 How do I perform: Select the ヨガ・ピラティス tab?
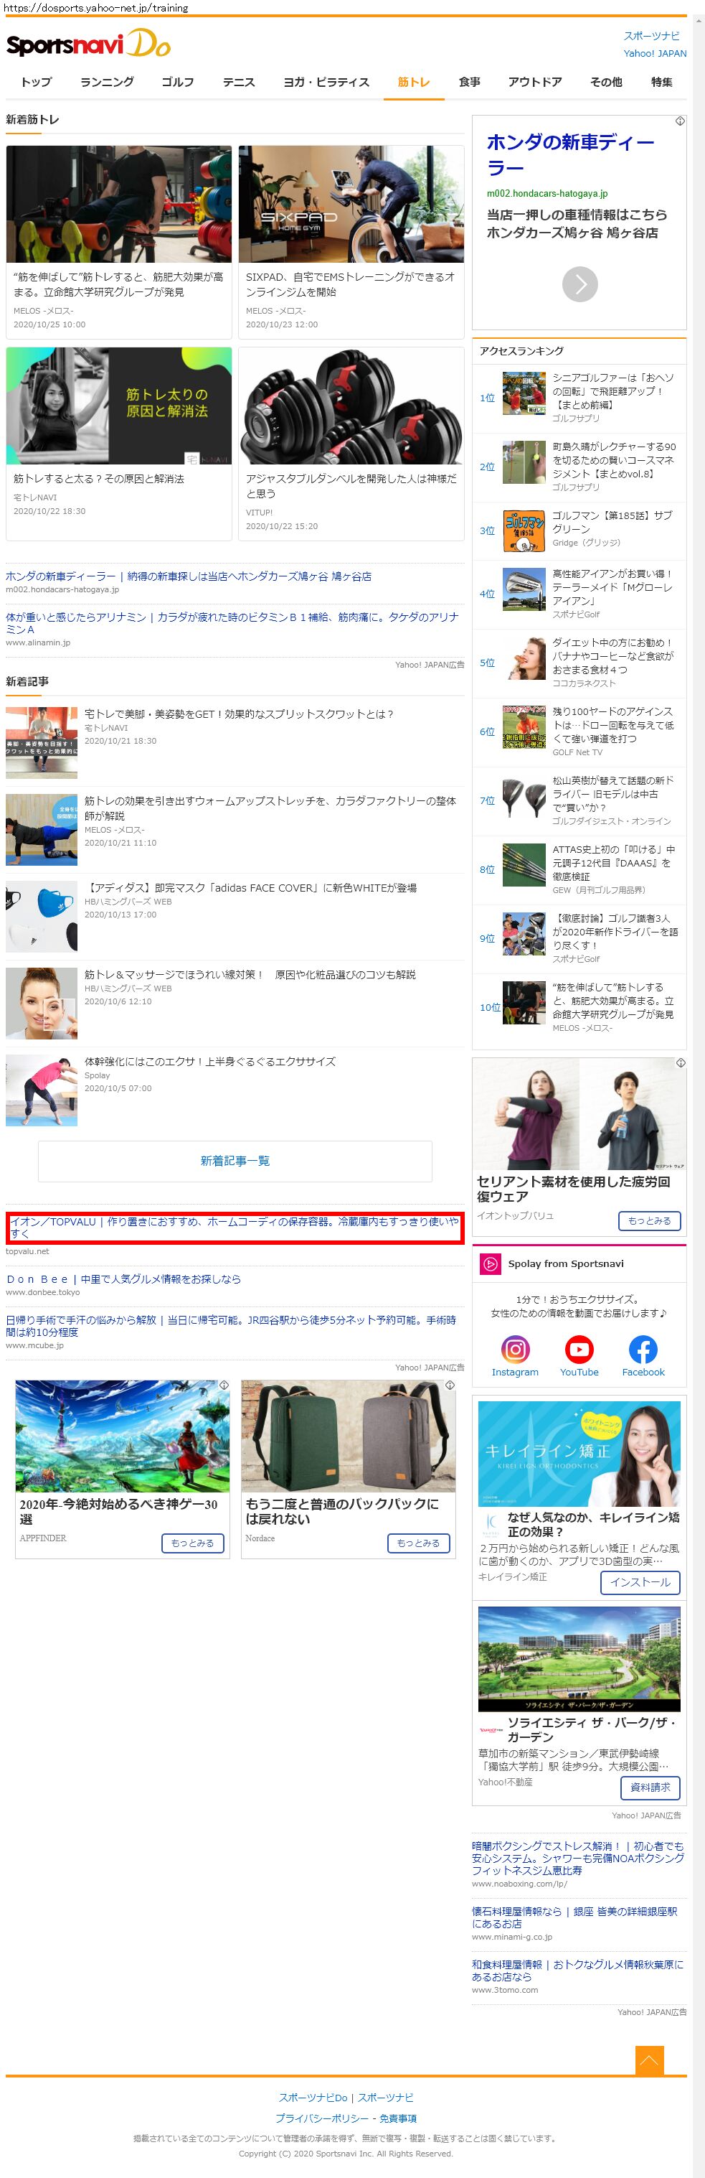(326, 82)
